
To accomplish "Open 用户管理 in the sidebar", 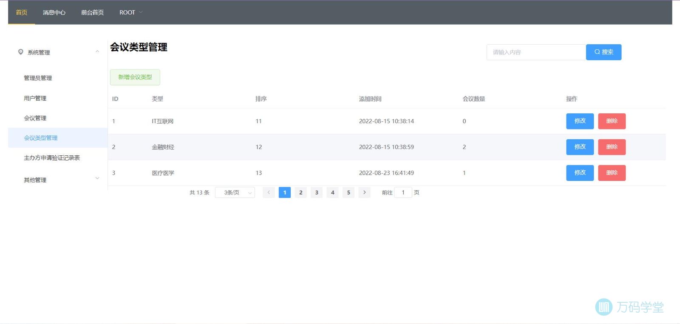I will 35,98.
